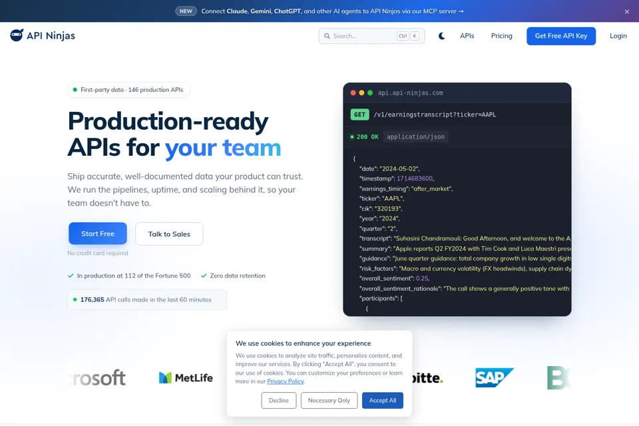Click the green check before In production
Image resolution: width=639 pixels, height=426 pixels.
pos(71,276)
